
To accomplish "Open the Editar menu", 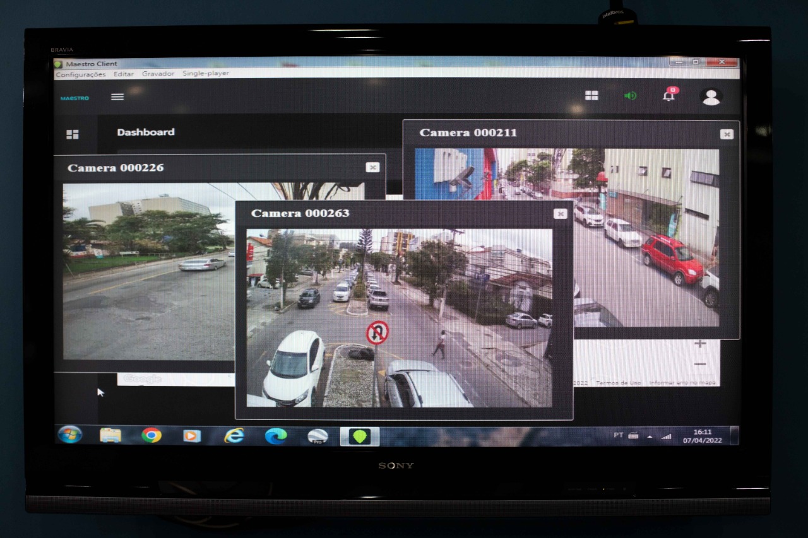I will tap(124, 74).
